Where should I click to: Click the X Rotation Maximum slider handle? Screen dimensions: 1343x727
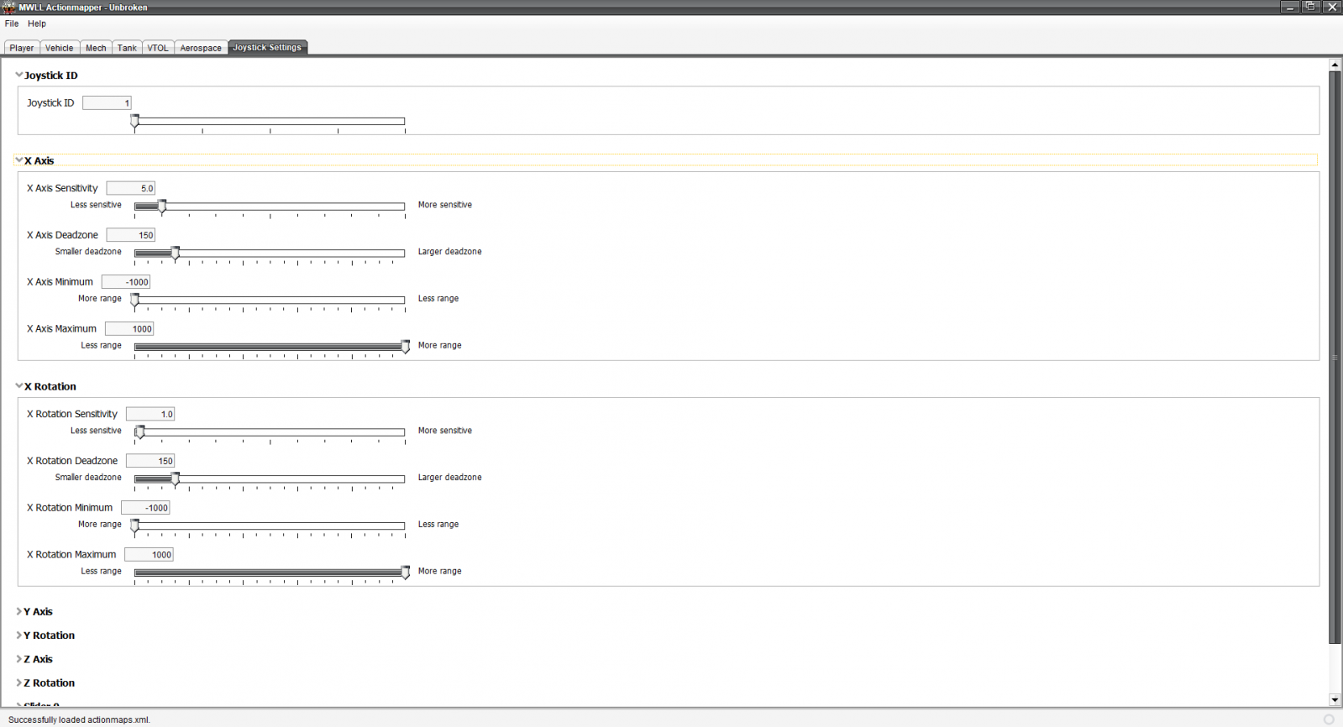click(x=406, y=573)
